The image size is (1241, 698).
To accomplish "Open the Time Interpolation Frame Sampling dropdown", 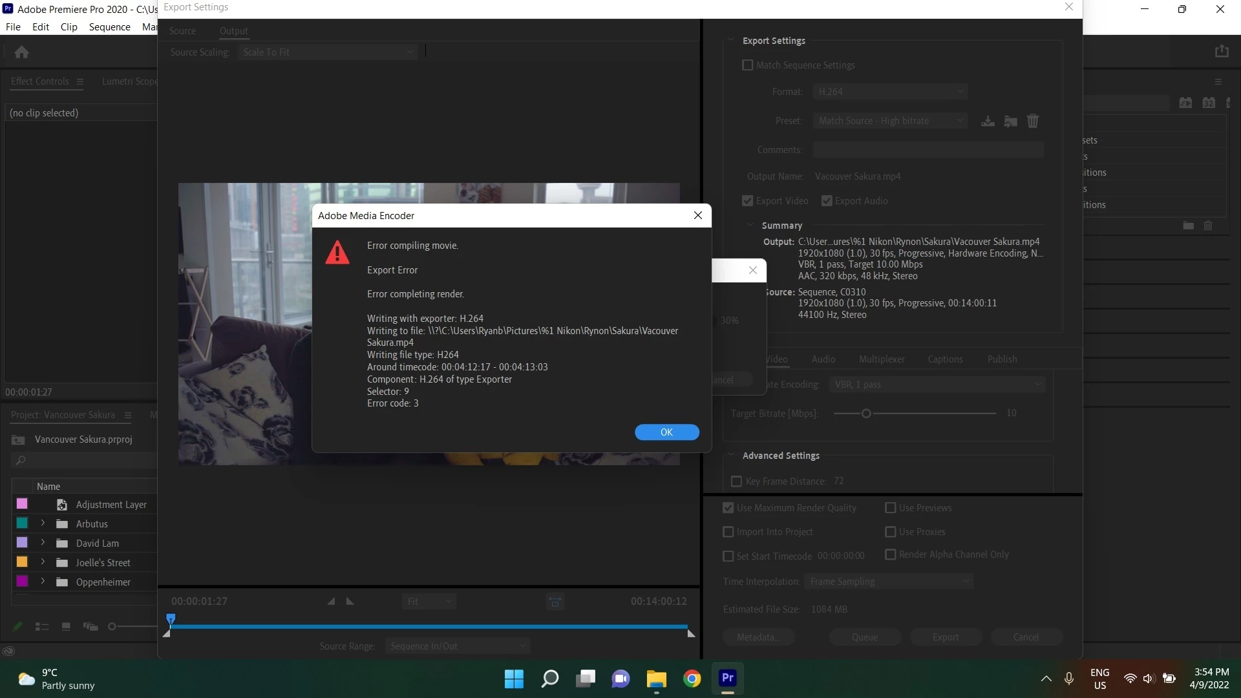I will [x=888, y=582].
